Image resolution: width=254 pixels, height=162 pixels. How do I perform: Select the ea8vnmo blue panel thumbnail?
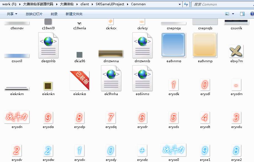click(x=173, y=45)
